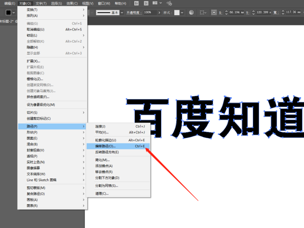Image resolution: width=304 pixels, height=228 pixels.
Task: Choose 轮廓化描边(U) outline stroke
Action: coord(118,140)
